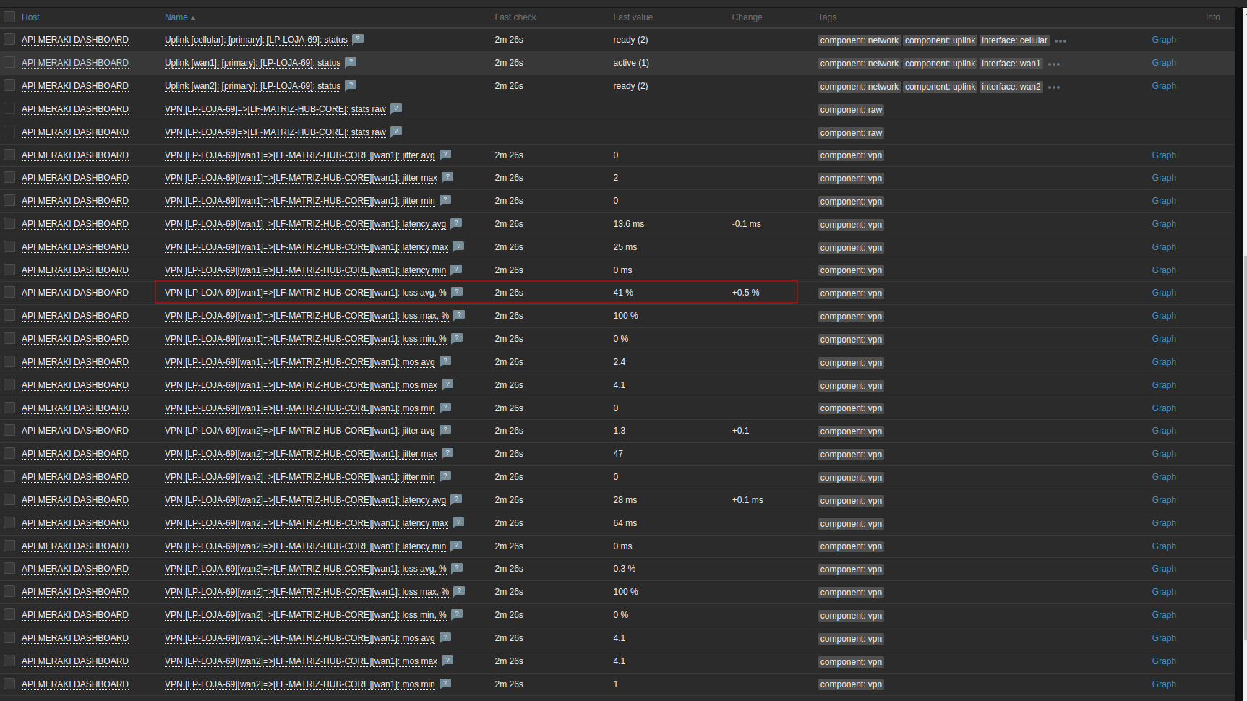Open help icon for wan2 mos max item

[x=447, y=661]
